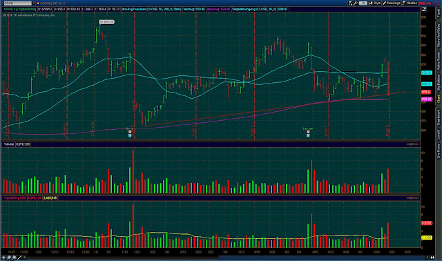Click the colored link icon beside GOOGLE INC
Image resolution: width=442 pixels, height=261 pixels.
37,3
